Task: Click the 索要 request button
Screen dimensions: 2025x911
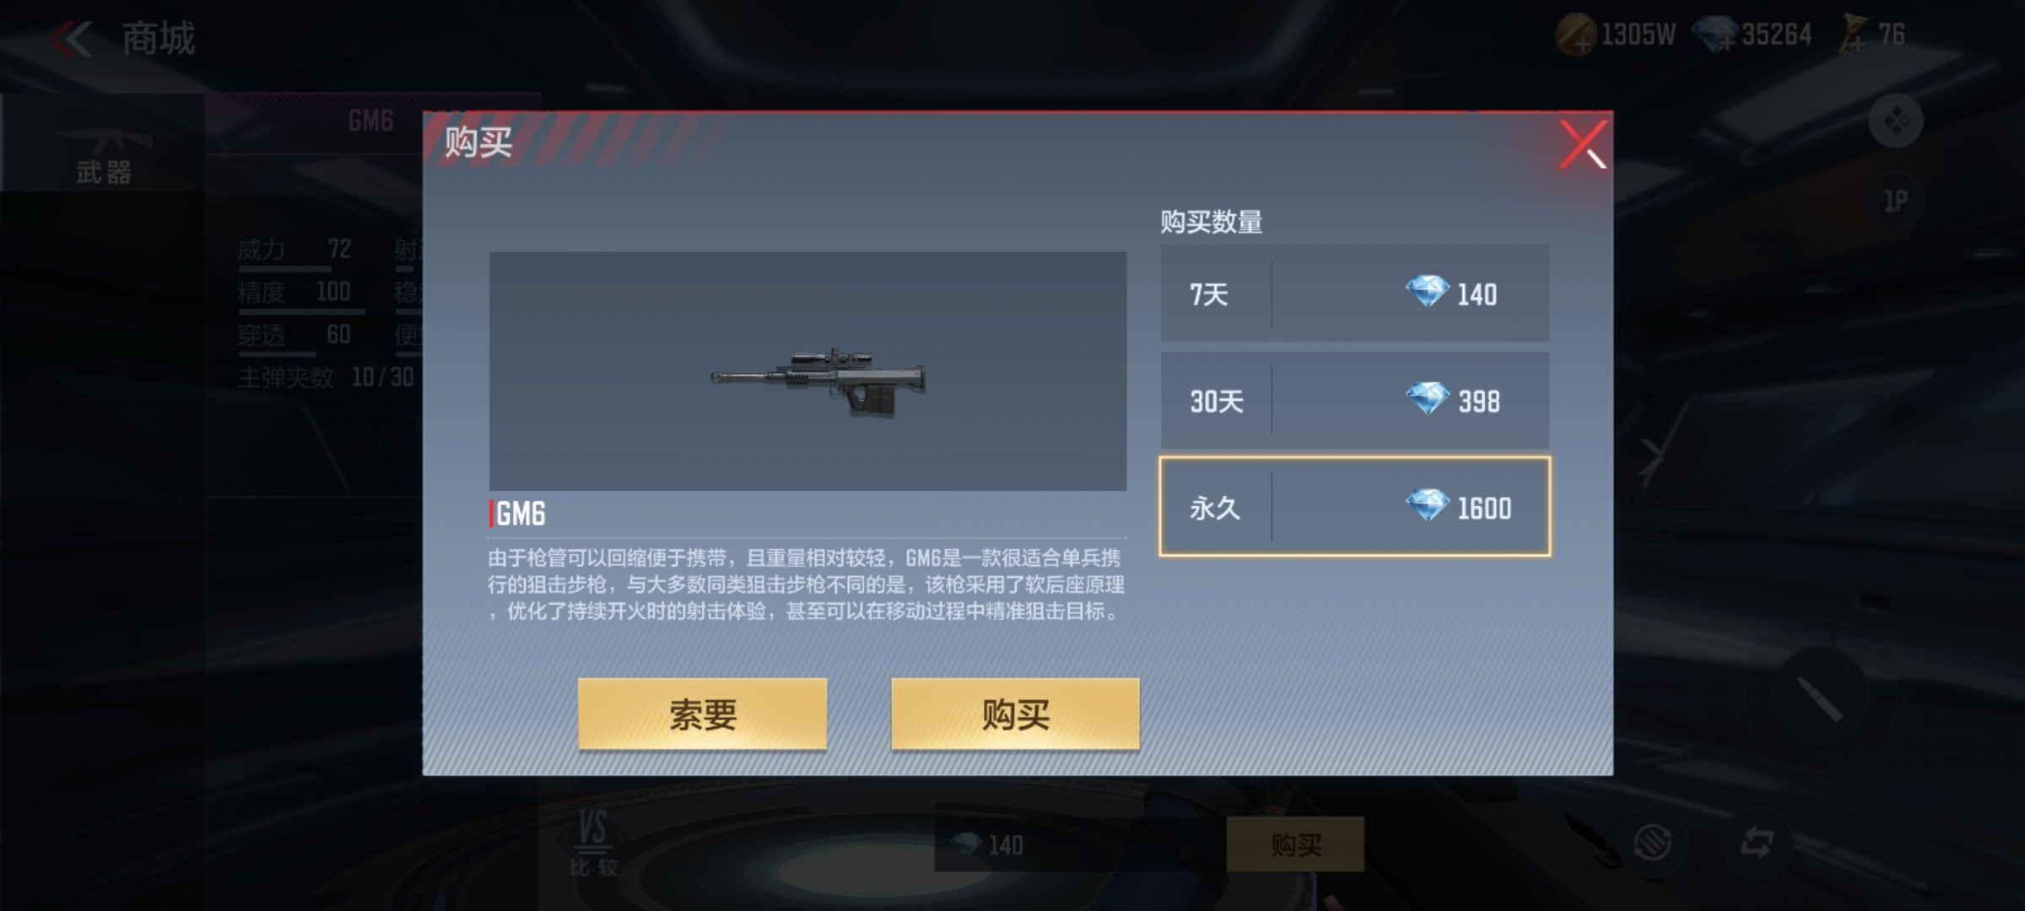Action: click(x=702, y=714)
